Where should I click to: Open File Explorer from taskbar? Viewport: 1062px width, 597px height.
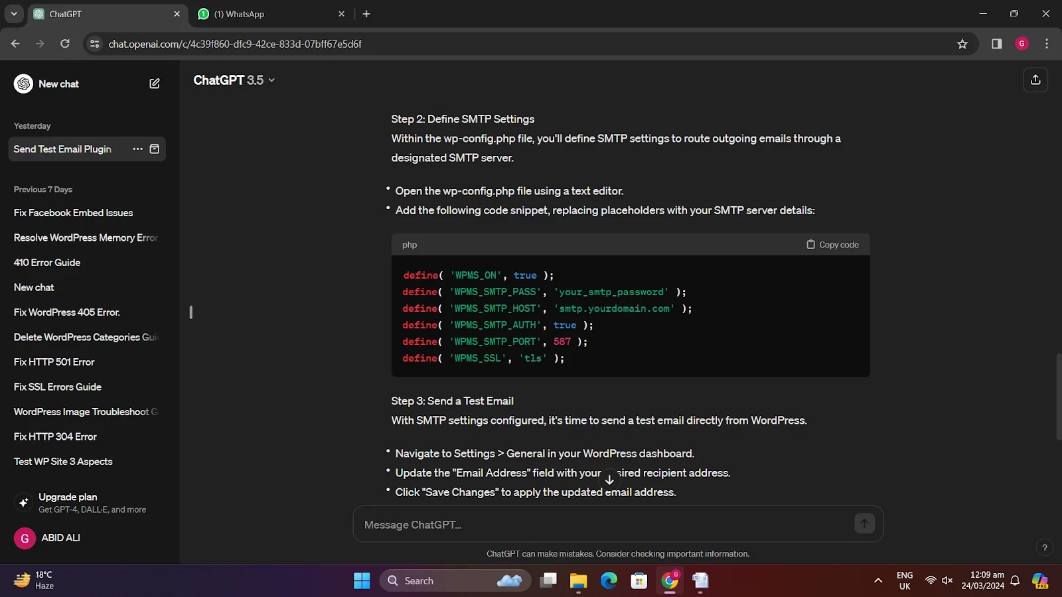click(579, 581)
